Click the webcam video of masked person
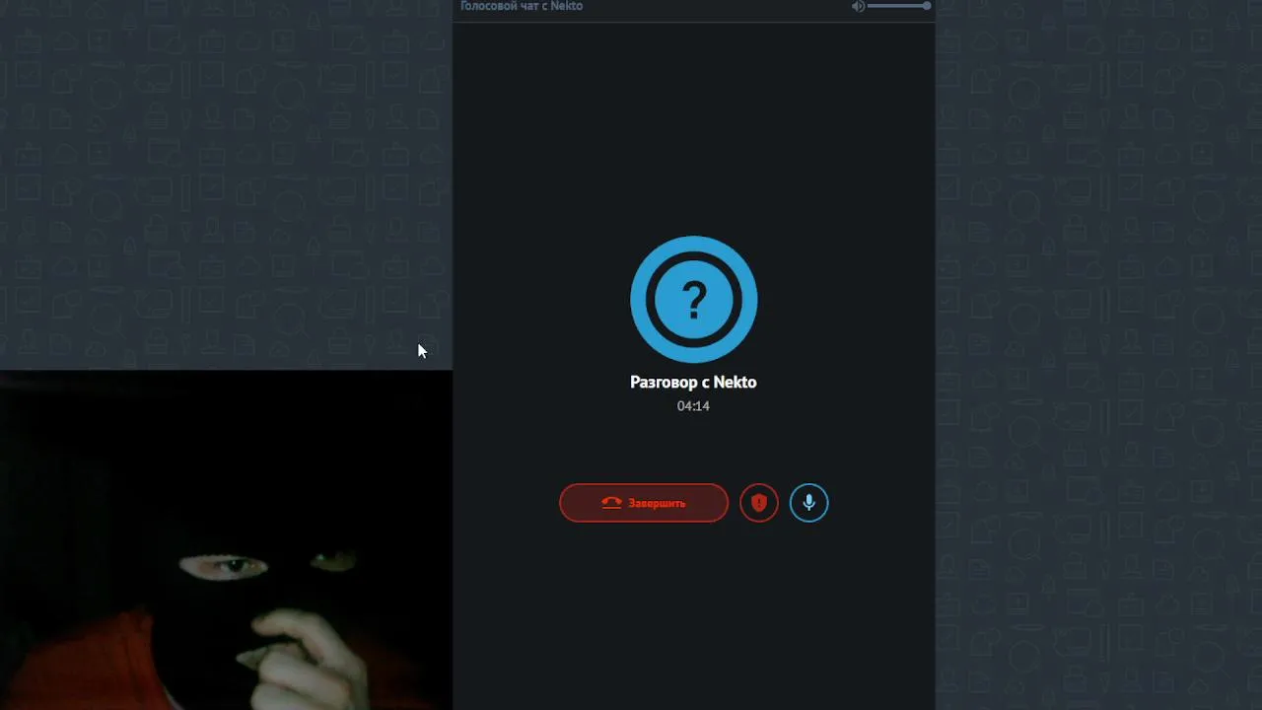The image size is (1262, 710). (x=226, y=540)
